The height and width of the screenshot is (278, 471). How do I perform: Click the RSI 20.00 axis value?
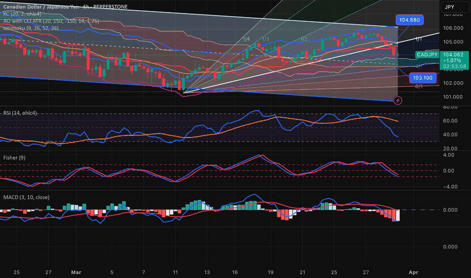coord(450,149)
